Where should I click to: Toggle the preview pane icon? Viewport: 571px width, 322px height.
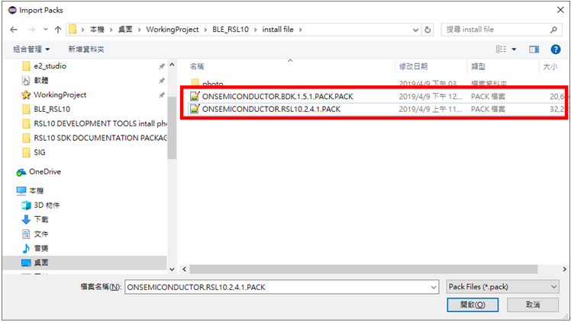pos(534,49)
